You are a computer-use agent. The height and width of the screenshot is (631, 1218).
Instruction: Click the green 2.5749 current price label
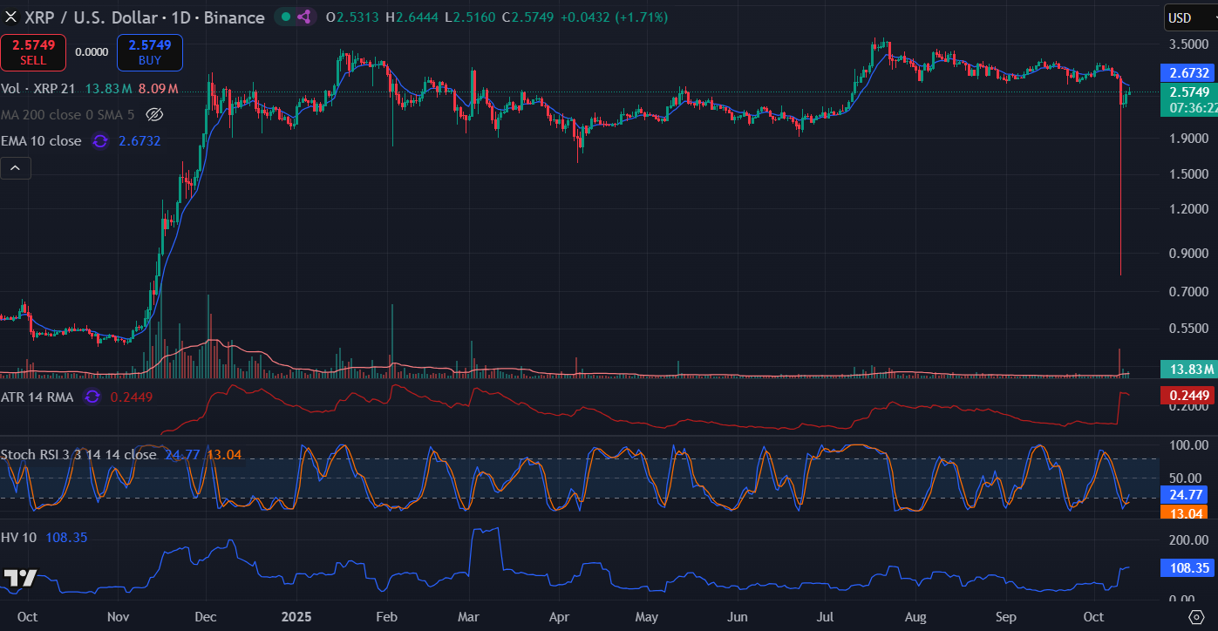point(1187,92)
